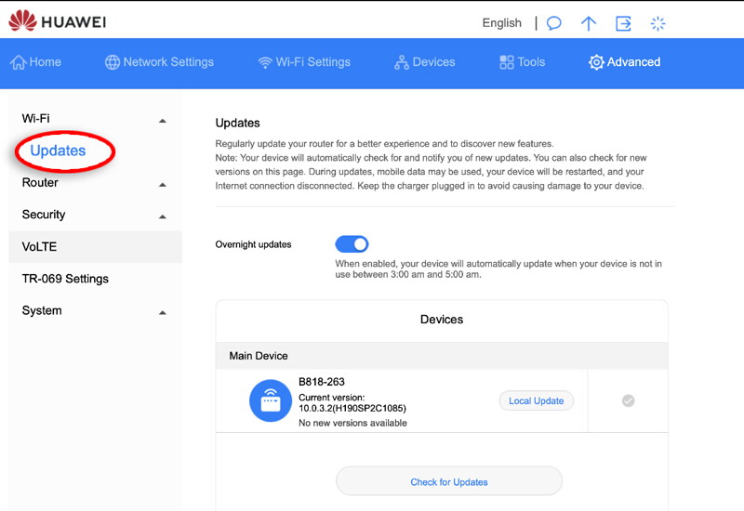Click the Overnight updates label
The height and width of the screenshot is (511, 744).
tap(253, 244)
